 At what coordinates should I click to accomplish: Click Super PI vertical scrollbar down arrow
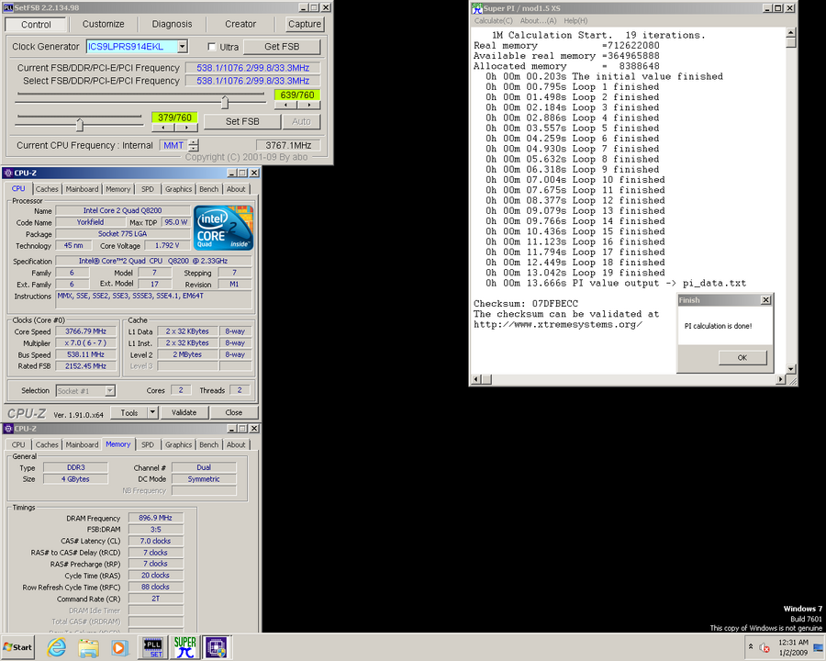pyautogui.click(x=791, y=369)
